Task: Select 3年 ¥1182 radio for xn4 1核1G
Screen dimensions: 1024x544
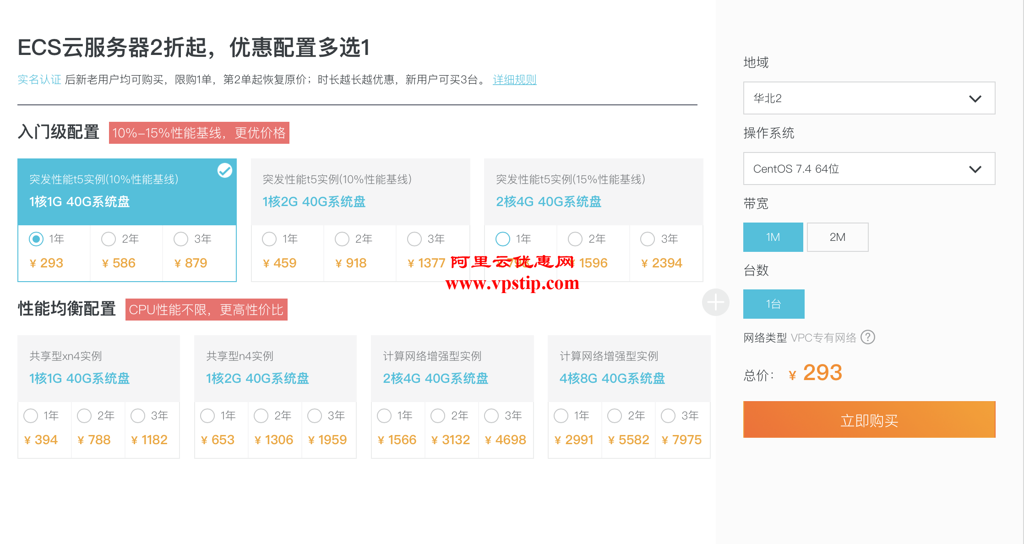Action: point(138,415)
